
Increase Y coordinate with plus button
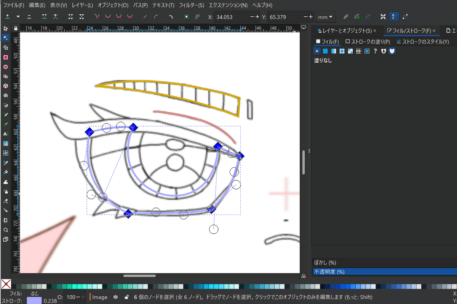pos(310,17)
